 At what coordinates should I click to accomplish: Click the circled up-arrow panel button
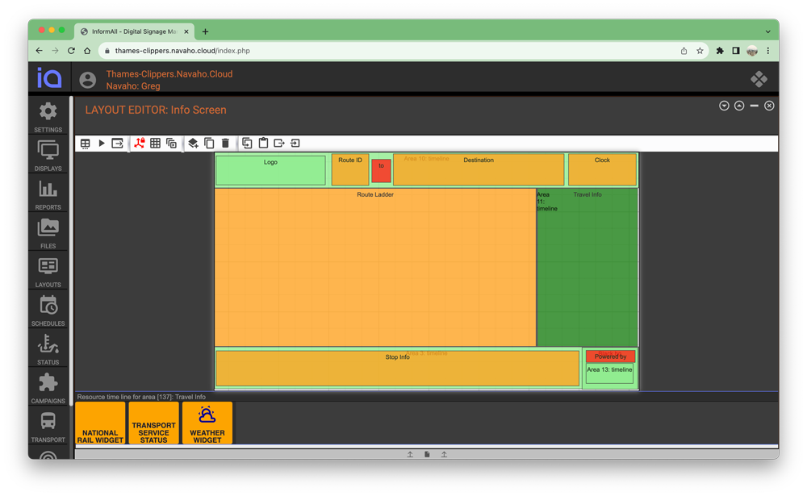[x=739, y=106]
